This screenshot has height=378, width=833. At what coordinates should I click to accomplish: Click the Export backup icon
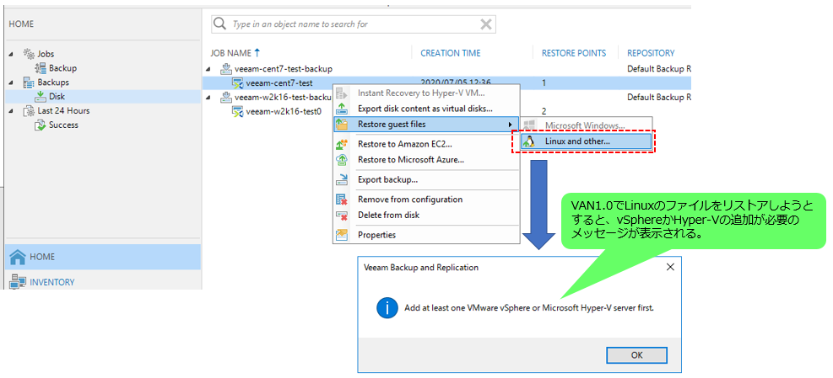(342, 179)
